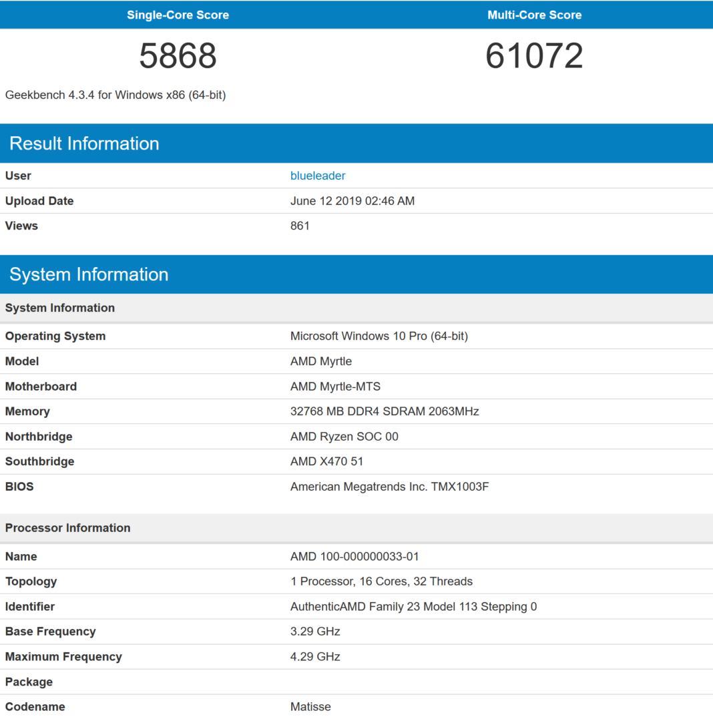Click the Upload Date row label
713x717 pixels.
[39, 201]
